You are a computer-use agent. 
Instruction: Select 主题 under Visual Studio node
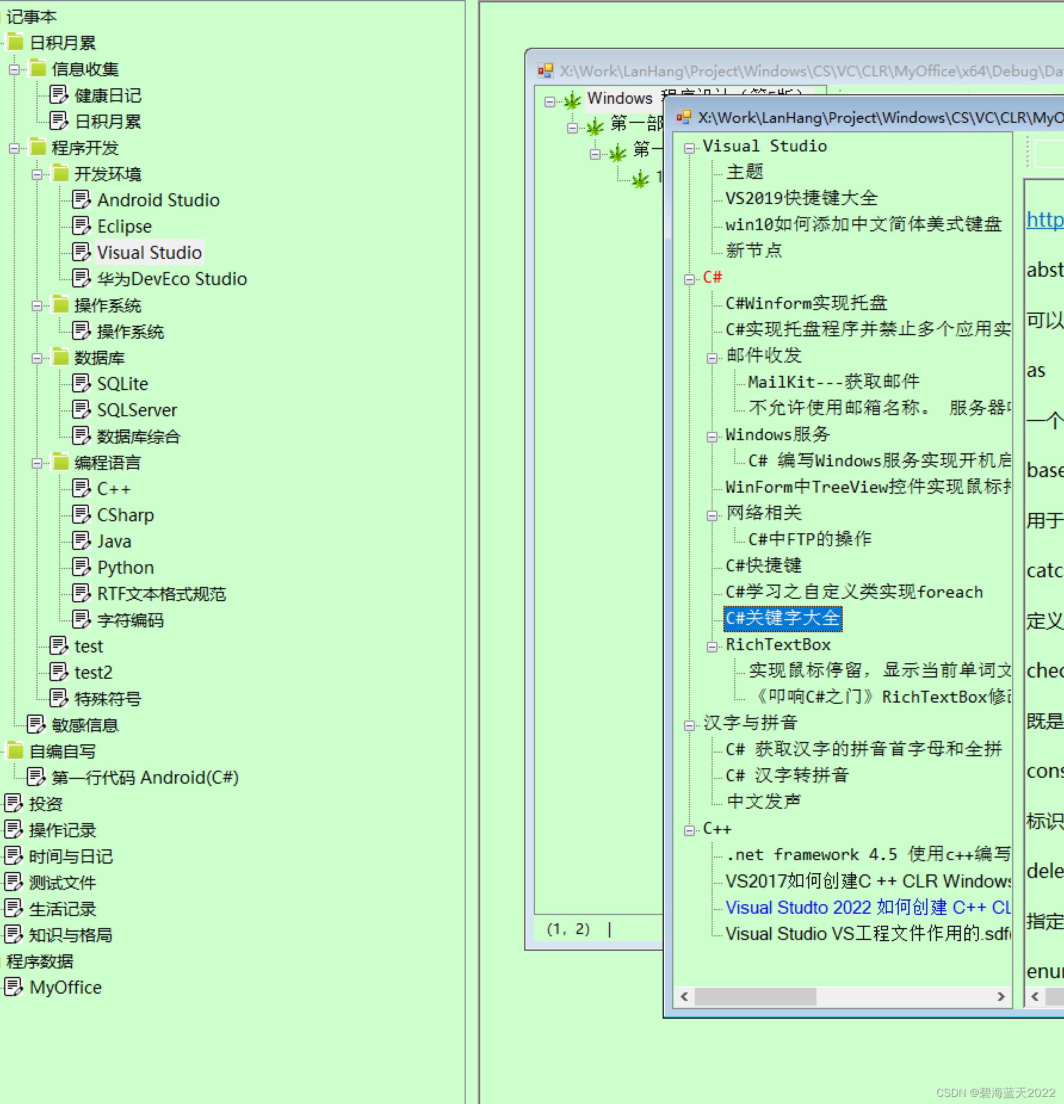[x=745, y=172]
